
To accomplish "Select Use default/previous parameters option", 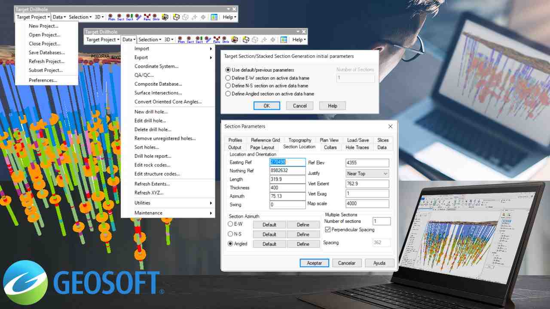I will pos(228,70).
